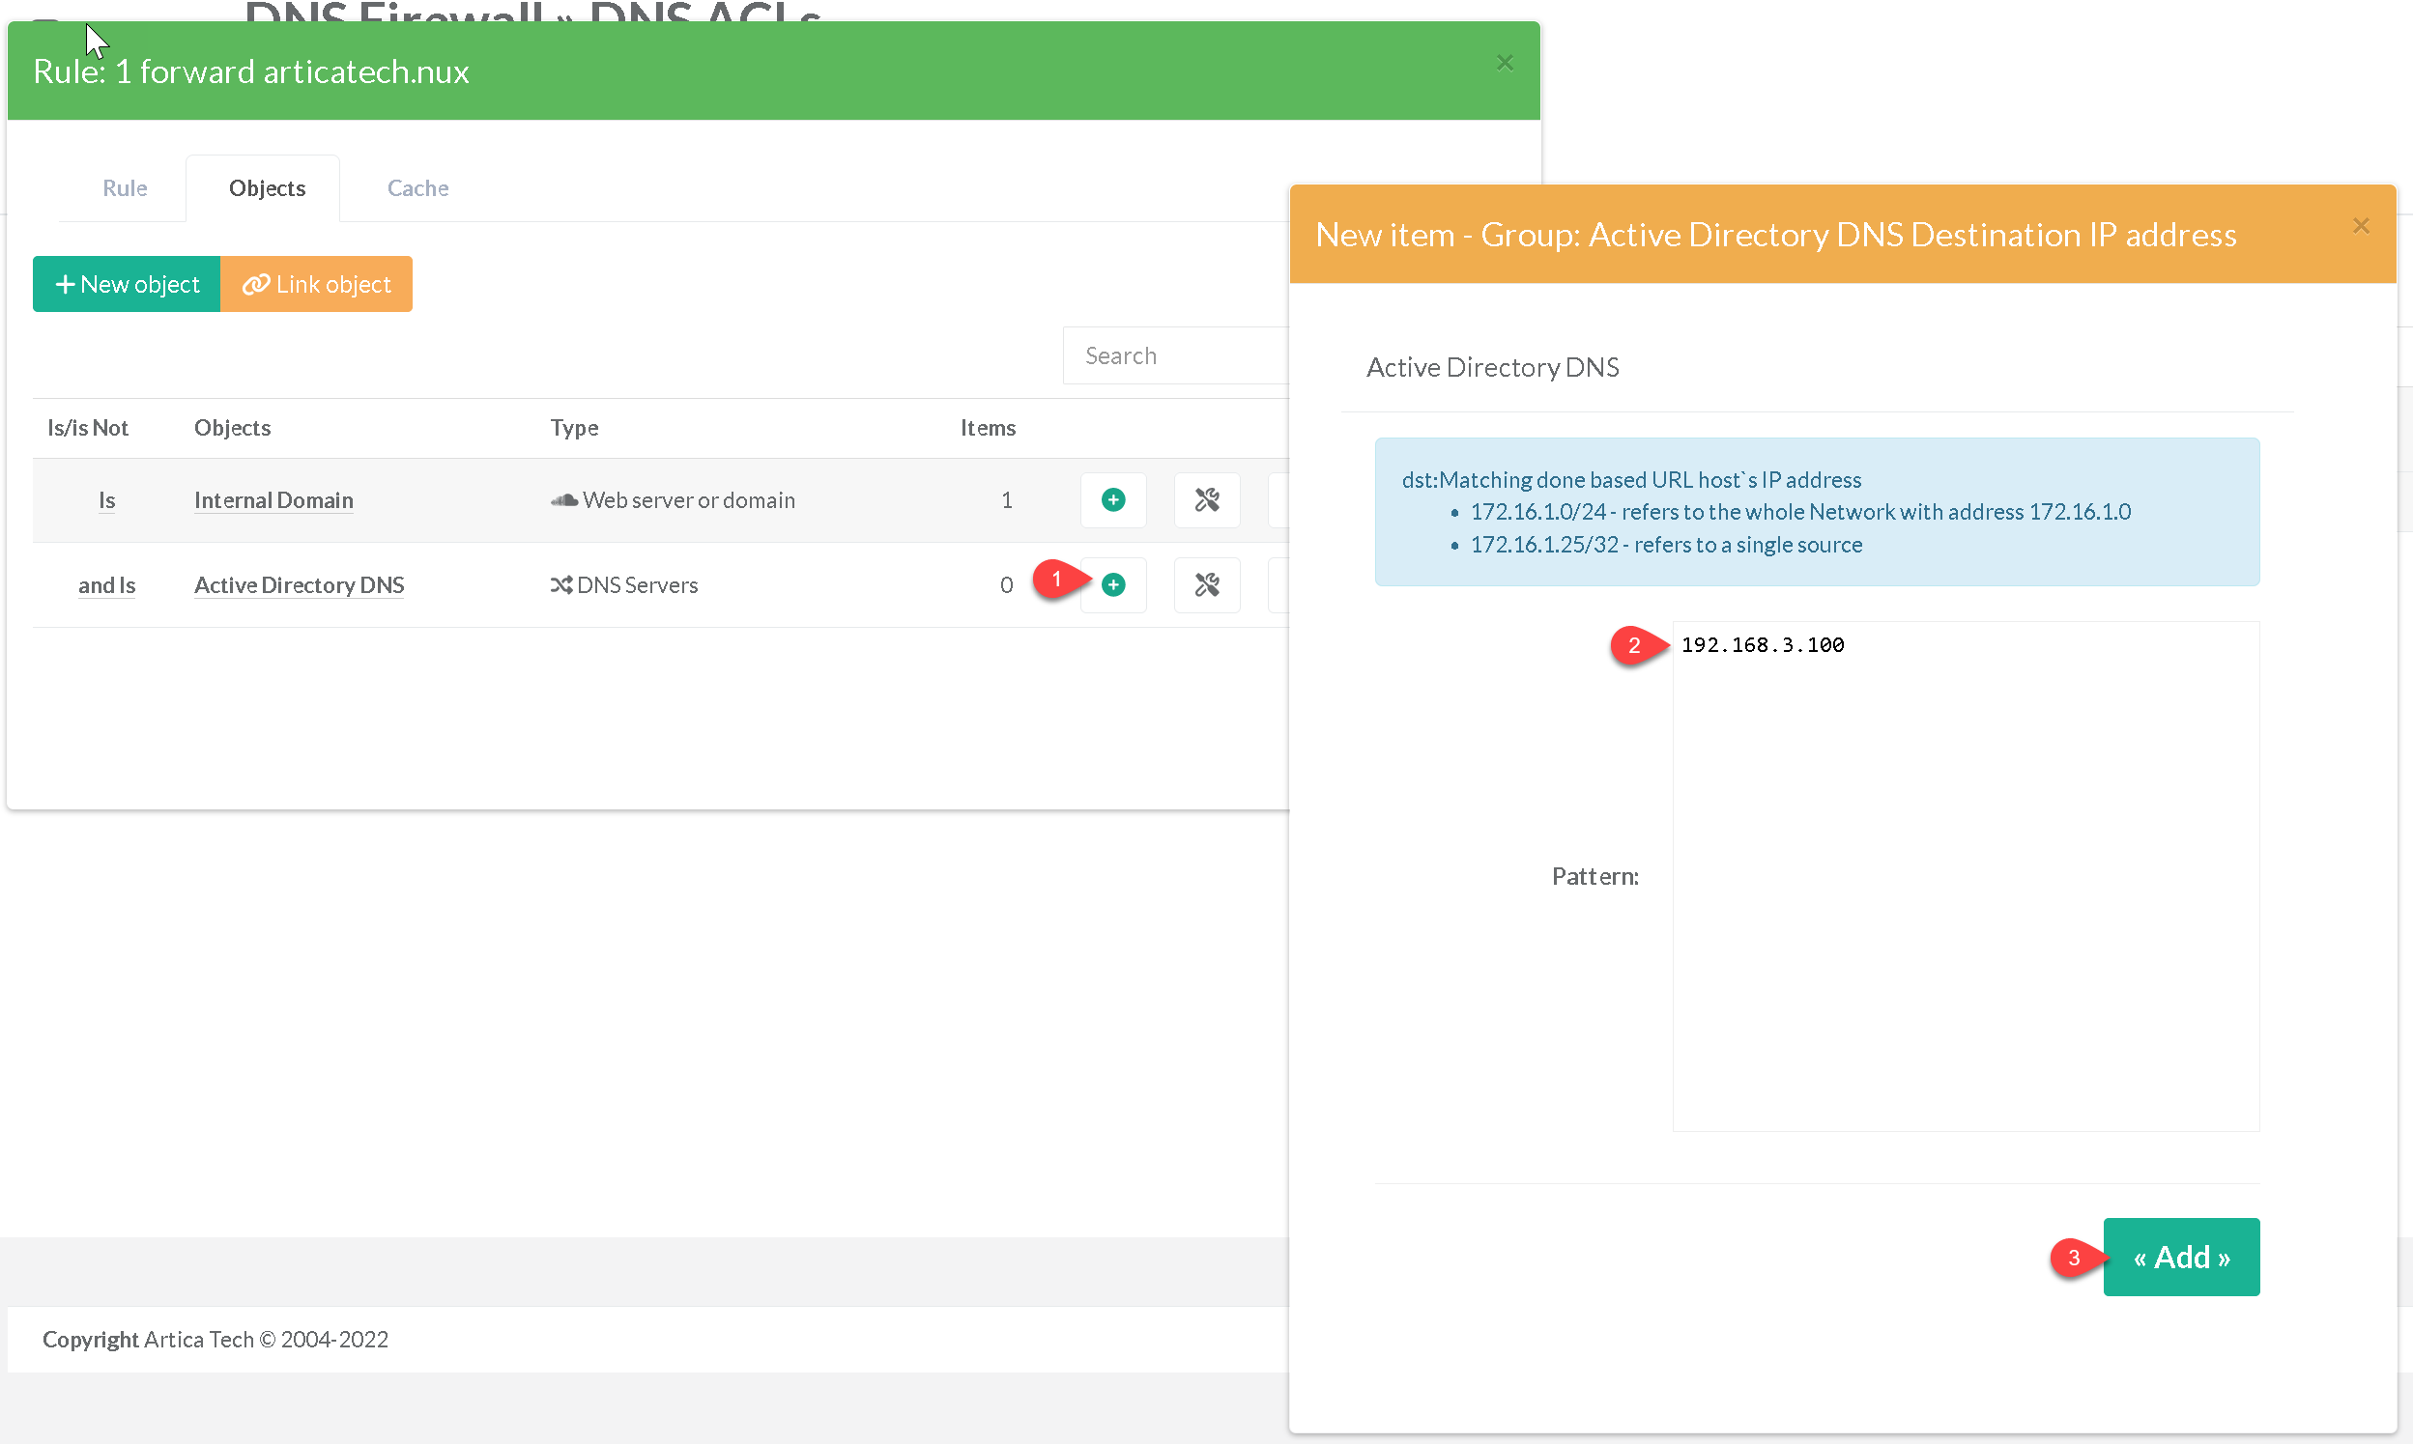Image resolution: width=2413 pixels, height=1444 pixels.
Task: Toggle the 'Is' operator for Internal Domain
Action: point(106,500)
